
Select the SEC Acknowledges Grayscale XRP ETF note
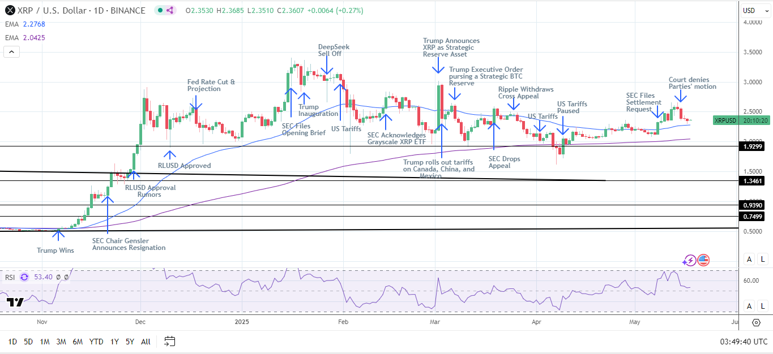click(396, 139)
